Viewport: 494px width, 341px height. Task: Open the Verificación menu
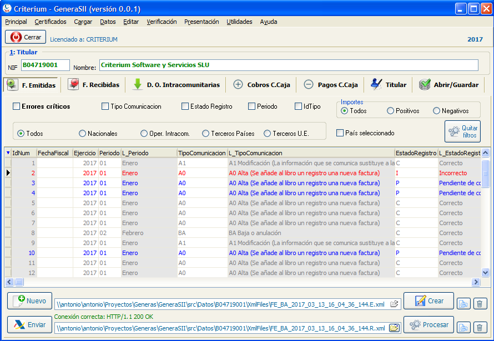coord(162,22)
